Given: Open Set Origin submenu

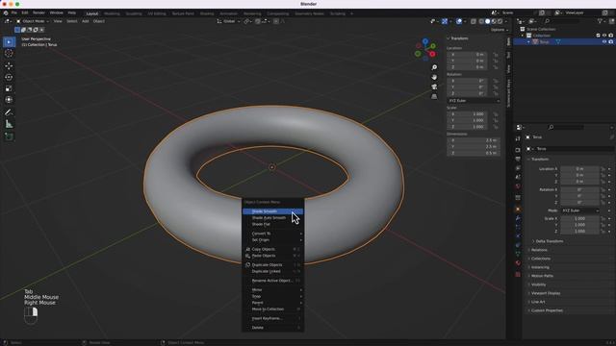Looking at the screenshot, I should point(273,239).
